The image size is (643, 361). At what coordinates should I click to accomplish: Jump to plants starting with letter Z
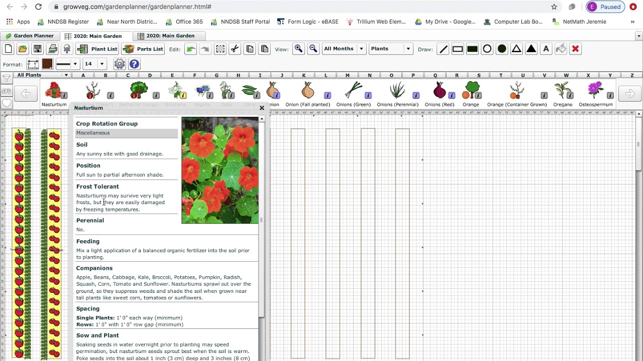coord(632,75)
